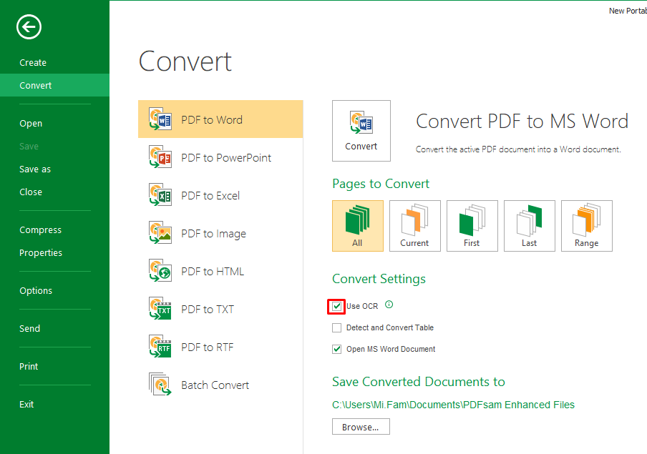Screen dimensions: 647x454
Task: Select Range pages to convert
Action: [x=587, y=226]
